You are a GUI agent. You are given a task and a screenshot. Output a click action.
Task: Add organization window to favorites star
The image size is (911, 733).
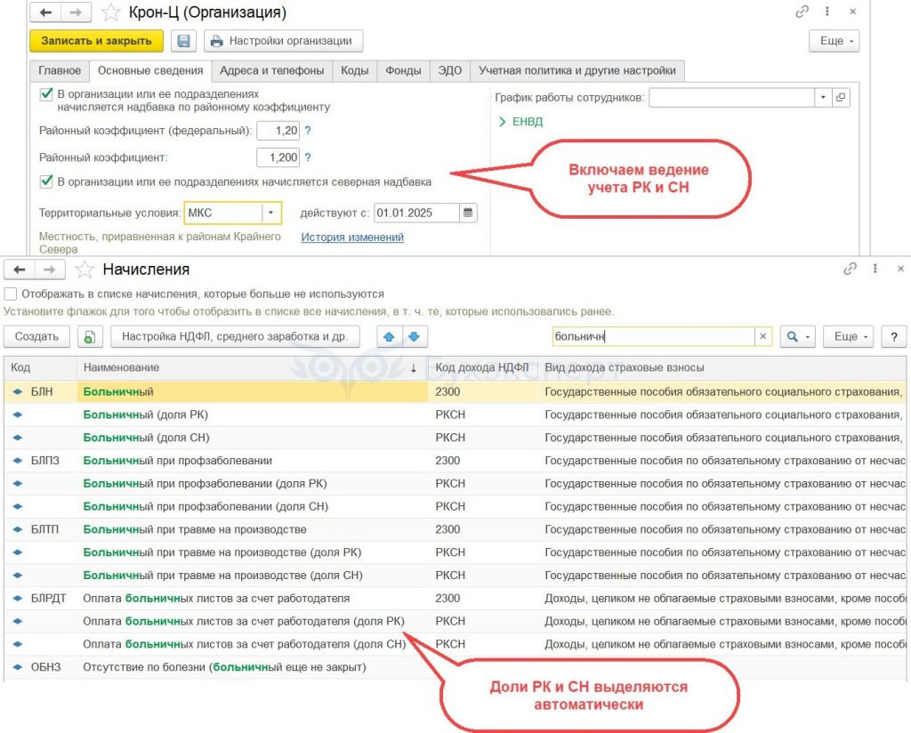click(x=110, y=12)
